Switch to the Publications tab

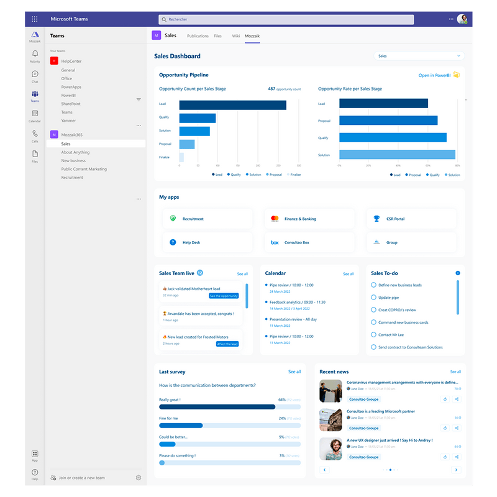(198, 36)
